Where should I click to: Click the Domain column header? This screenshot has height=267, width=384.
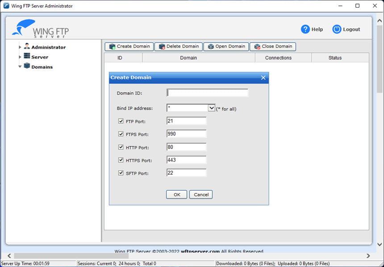[199, 58]
